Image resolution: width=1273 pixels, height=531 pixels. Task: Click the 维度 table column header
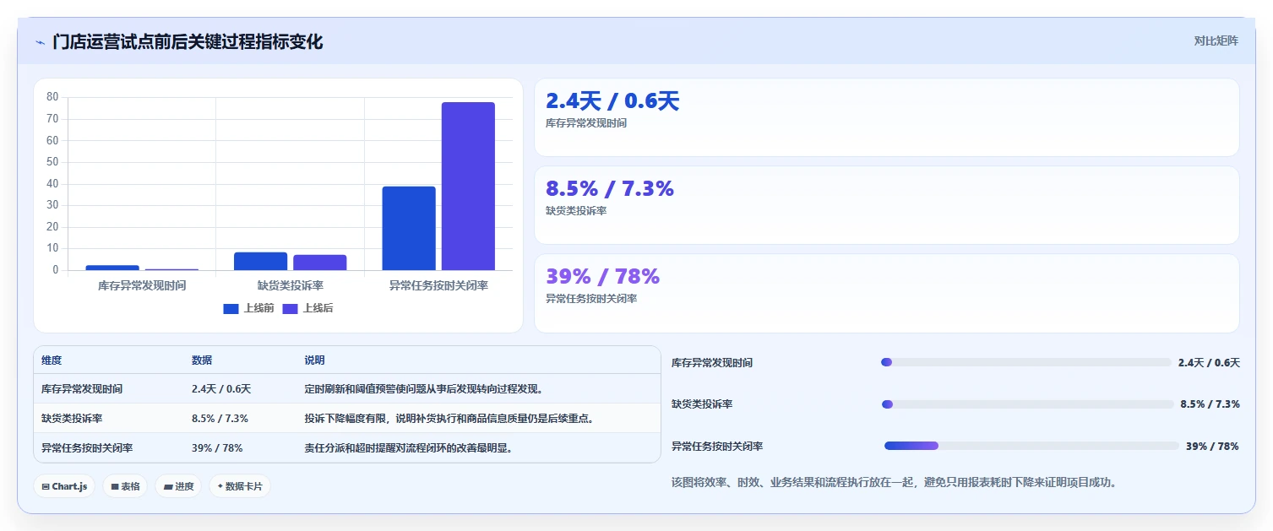[x=52, y=360]
